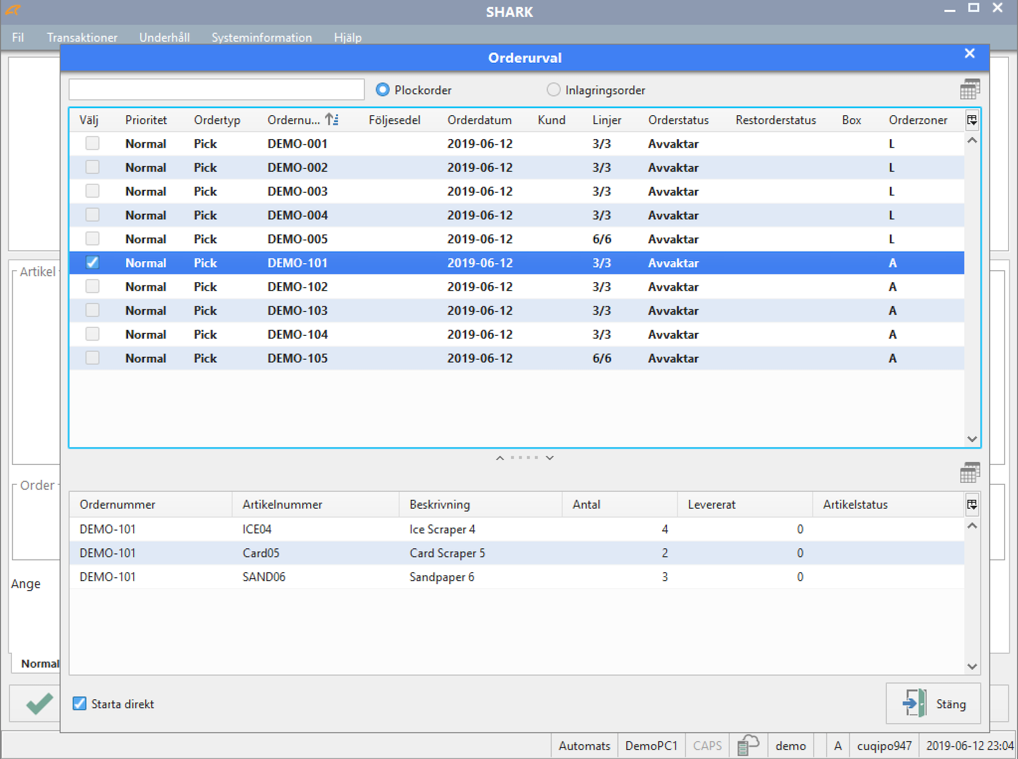This screenshot has width=1018, height=759.
Task: Sort by Orderzoner column header
Action: click(918, 120)
